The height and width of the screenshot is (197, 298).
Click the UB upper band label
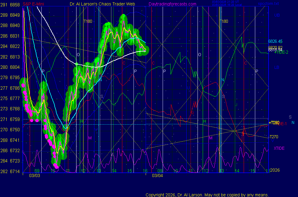coord(277,15)
